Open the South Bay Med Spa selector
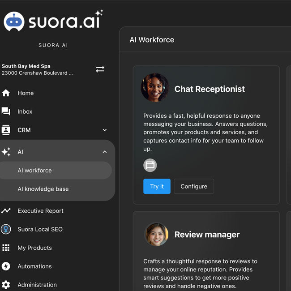 point(38,69)
